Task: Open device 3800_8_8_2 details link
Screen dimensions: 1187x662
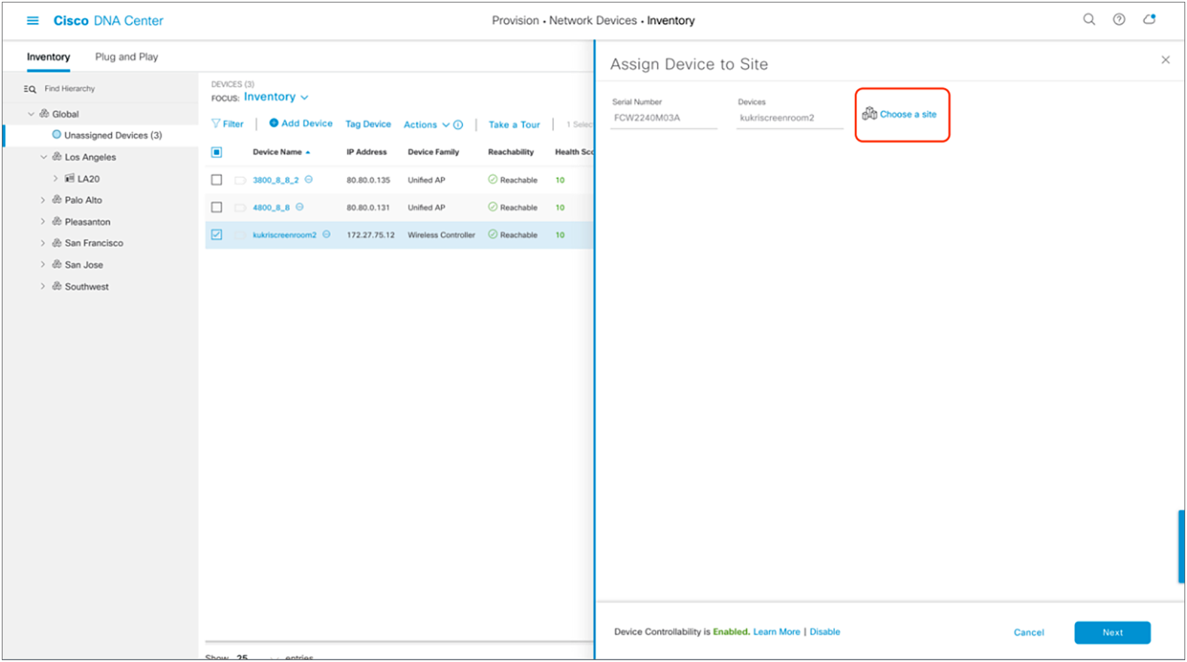Action: pyautogui.click(x=276, y=180)
